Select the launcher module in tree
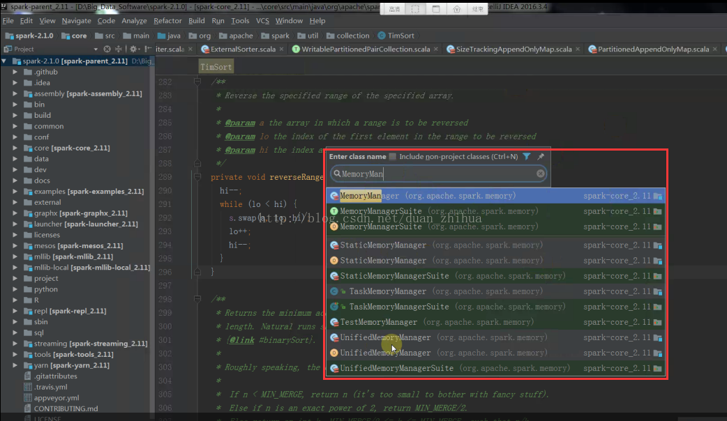 (x=81, y=224)
